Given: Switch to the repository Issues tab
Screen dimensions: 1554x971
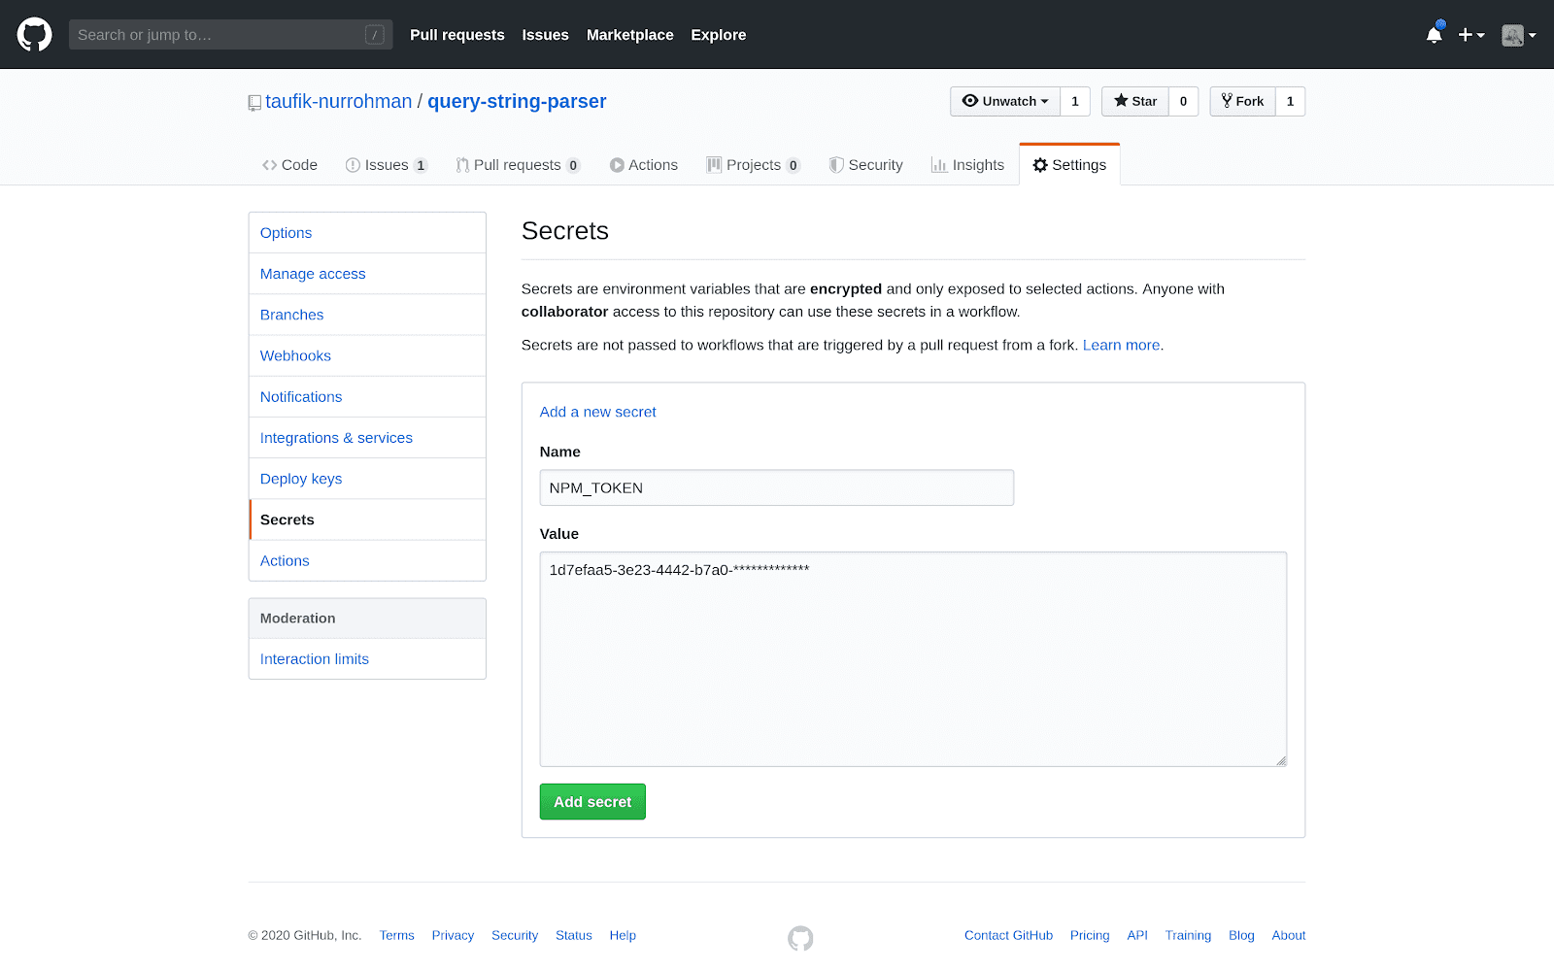Looking at the screenshot, I should coord(387,165).
